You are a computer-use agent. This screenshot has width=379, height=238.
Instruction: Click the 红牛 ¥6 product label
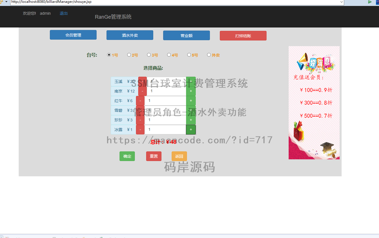[124, 101]
